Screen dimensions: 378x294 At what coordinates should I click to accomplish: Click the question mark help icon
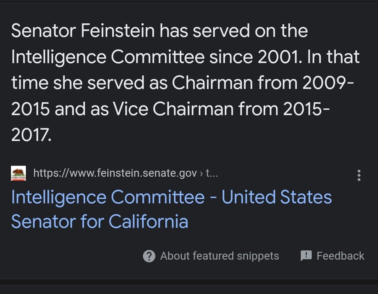pos(149,256)
